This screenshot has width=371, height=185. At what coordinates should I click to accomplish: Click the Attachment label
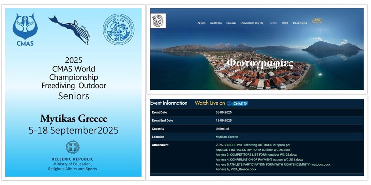[160, 145]
